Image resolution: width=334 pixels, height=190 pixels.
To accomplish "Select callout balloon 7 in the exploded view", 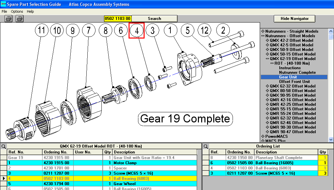I will pyautogui.click(x=89, y=31).
